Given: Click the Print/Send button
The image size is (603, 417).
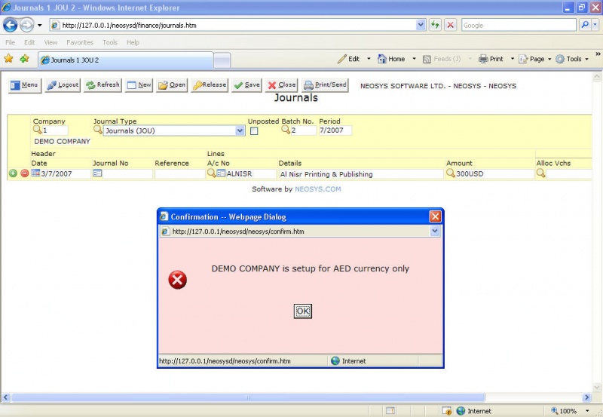Looking at the screenshot, I should [x=325, y=85].
